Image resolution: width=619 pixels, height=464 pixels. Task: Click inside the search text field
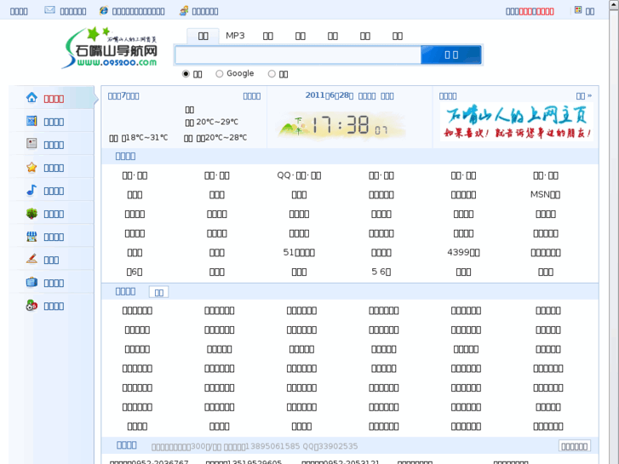coord(298,55)
